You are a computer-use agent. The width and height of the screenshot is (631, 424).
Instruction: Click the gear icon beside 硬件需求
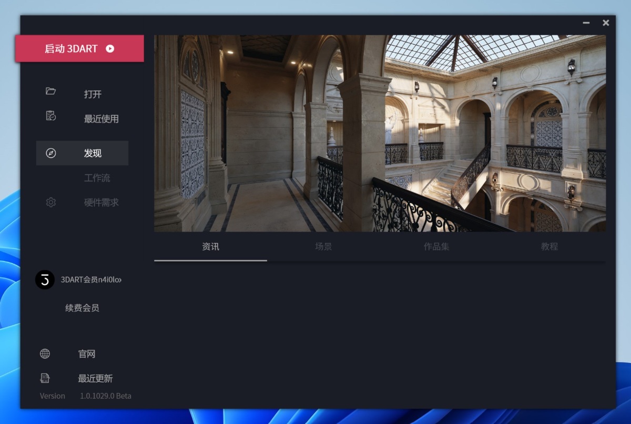(x=51, y=202)
